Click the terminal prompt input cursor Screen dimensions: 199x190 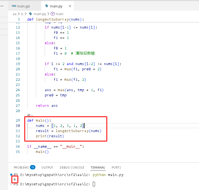point(94,184)
